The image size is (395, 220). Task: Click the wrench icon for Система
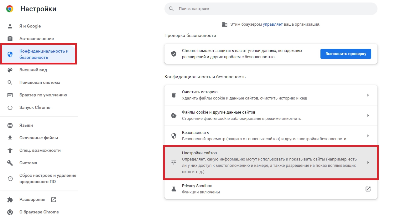click(10, 163)
